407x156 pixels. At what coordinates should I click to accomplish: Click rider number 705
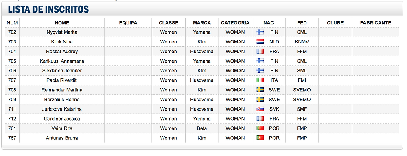[12, 61]
